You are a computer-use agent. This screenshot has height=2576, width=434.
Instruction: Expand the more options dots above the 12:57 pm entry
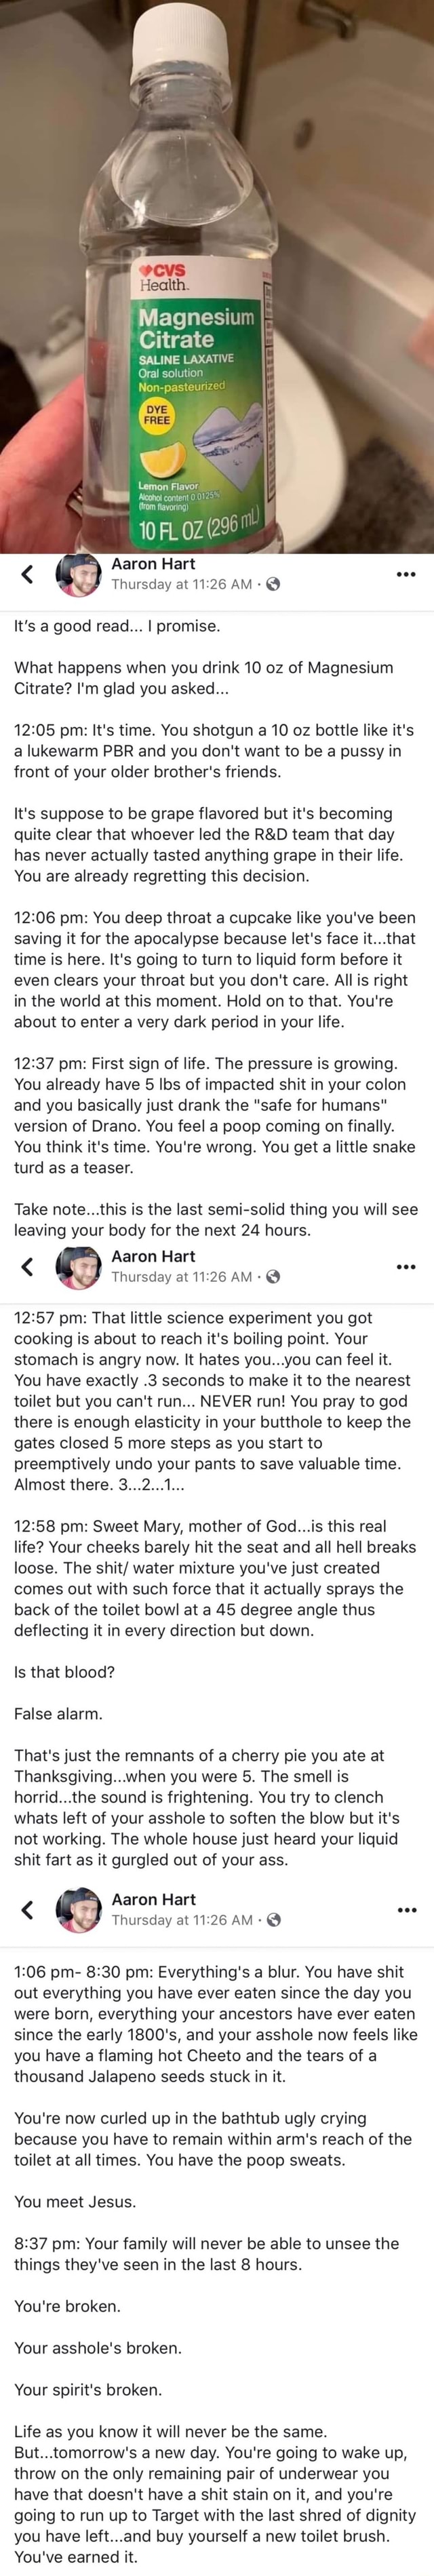click(404, 1267)
